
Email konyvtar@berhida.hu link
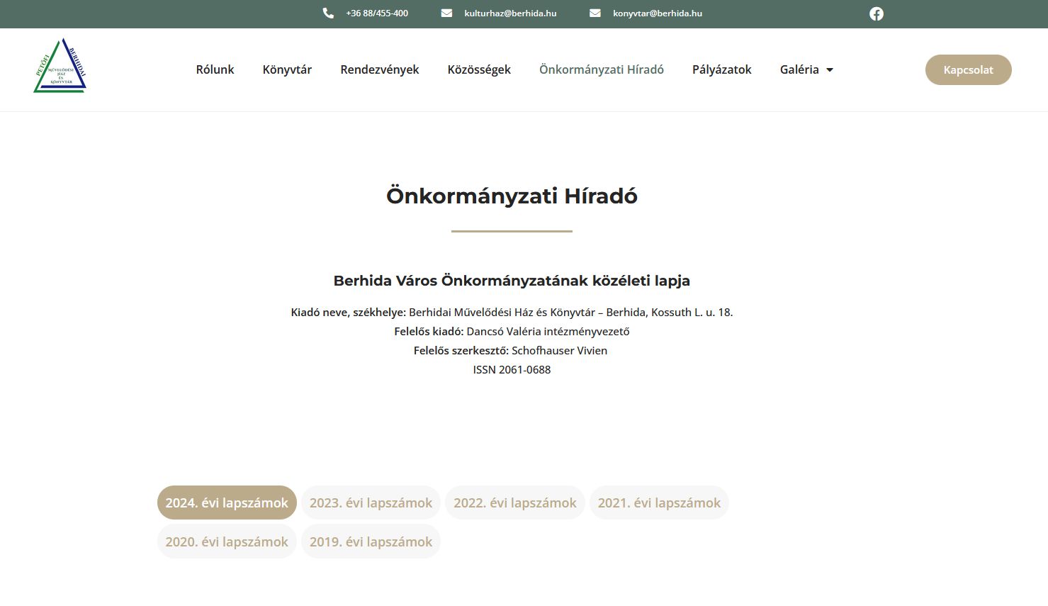pyautogui.click(x=658, y=13)
